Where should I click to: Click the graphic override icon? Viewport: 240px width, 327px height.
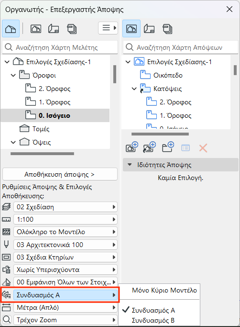6,270
